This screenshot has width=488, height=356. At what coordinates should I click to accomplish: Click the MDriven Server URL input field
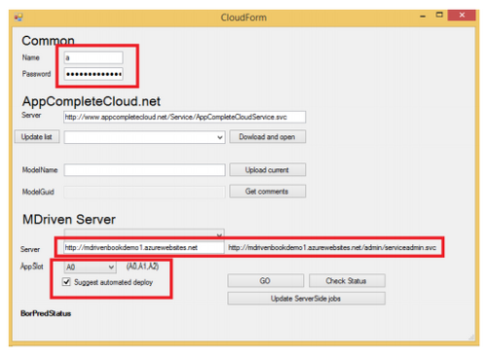(144, 248)
